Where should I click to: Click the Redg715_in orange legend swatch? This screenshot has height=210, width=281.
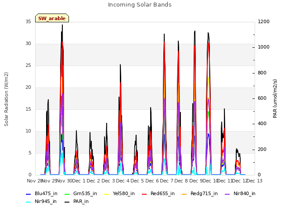pos(184,194)
